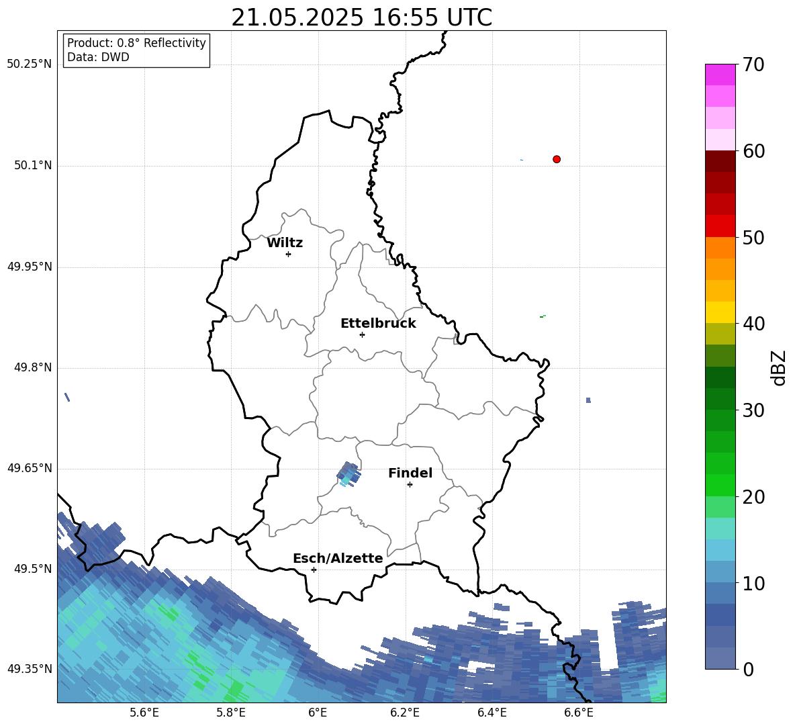
Task: Click the 'Wiltz' city label
Action: [285, 243]
